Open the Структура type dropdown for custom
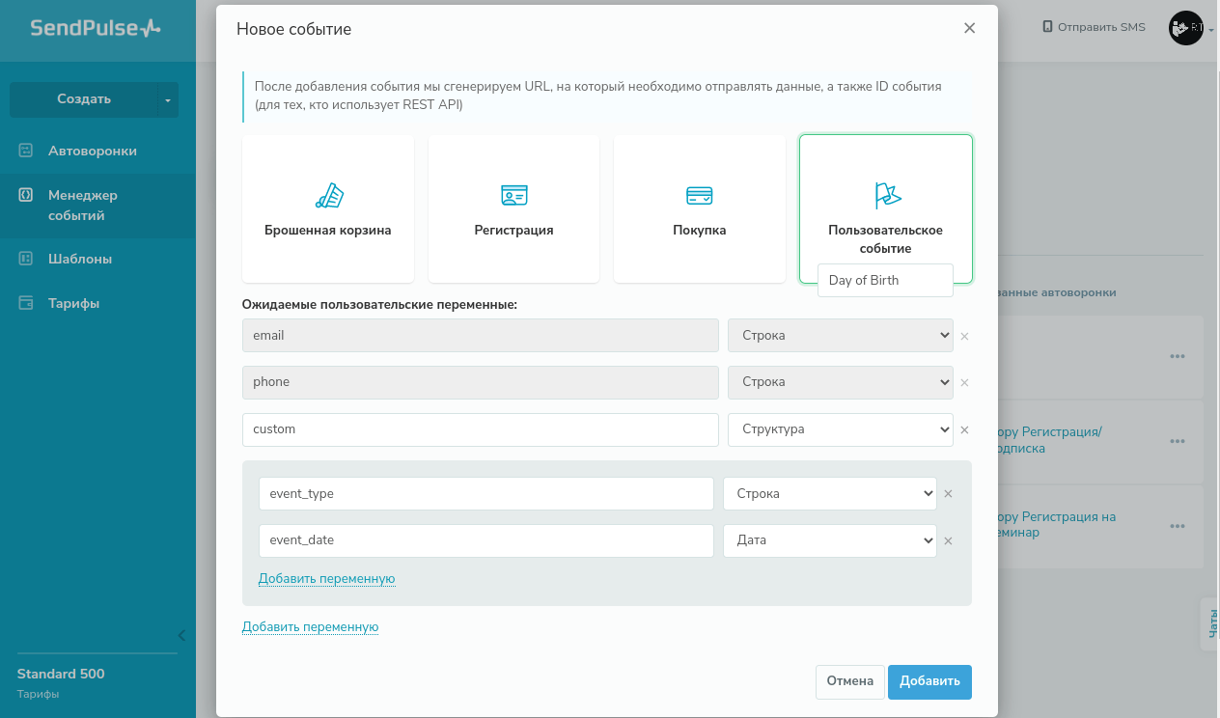Screen dimensions: 1220x718 click(x=840, y=429)
